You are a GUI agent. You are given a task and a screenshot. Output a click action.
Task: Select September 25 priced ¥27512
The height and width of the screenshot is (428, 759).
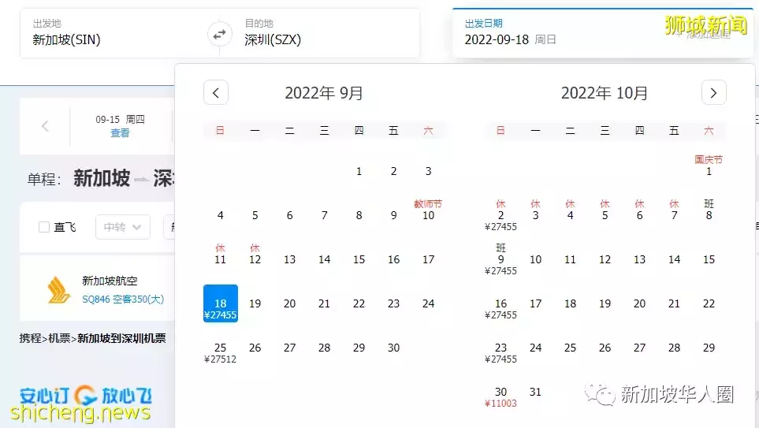(x=221, y=352)
